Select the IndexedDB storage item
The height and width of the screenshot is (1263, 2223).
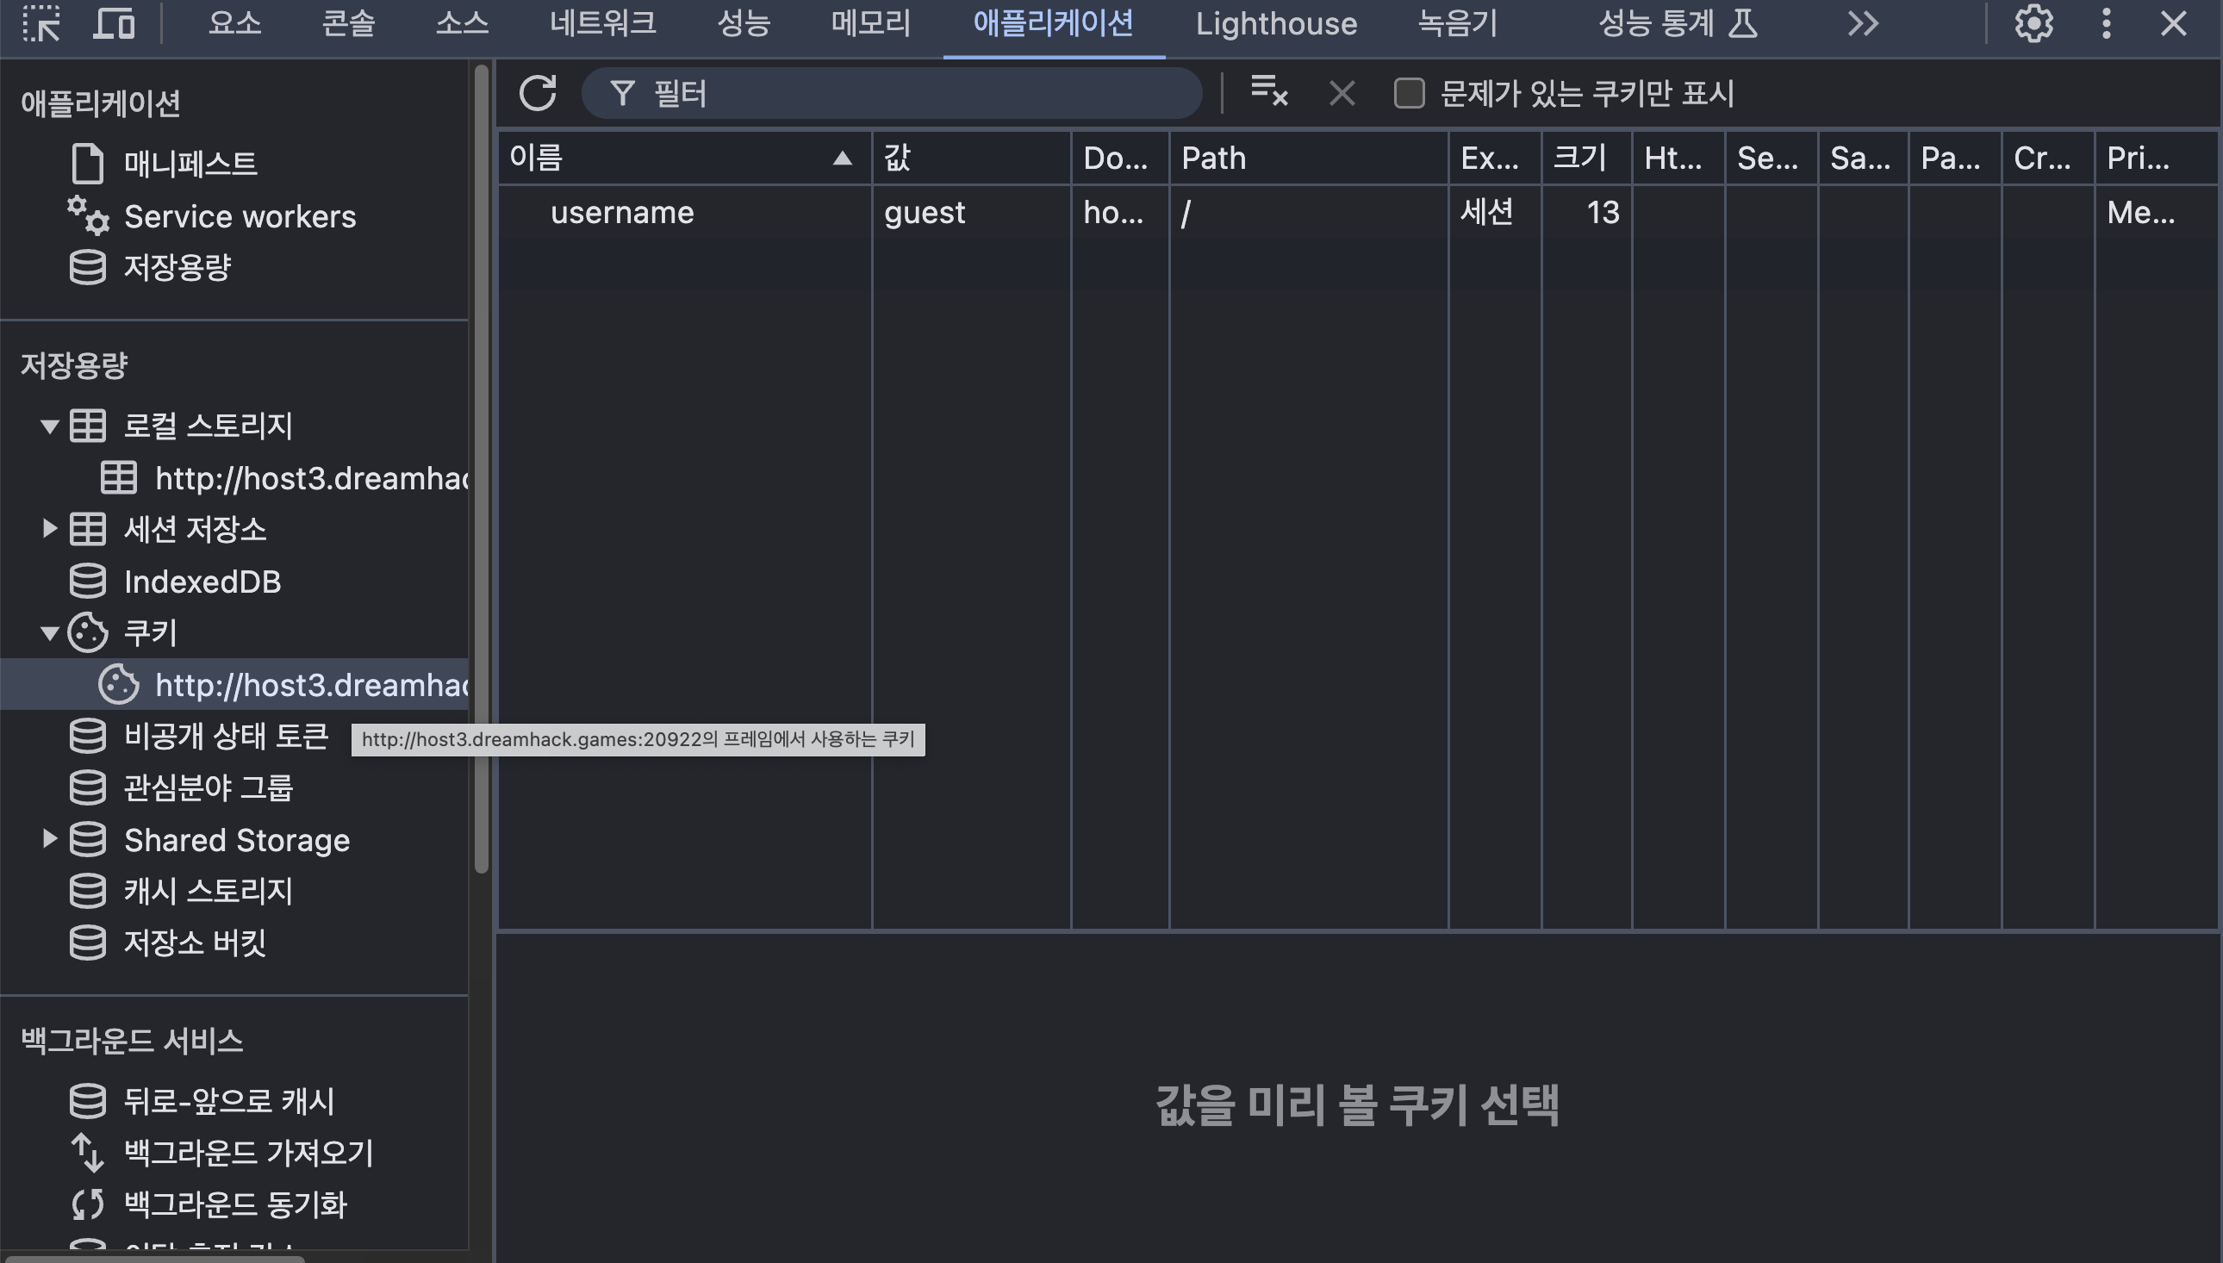tap(202, 582)
